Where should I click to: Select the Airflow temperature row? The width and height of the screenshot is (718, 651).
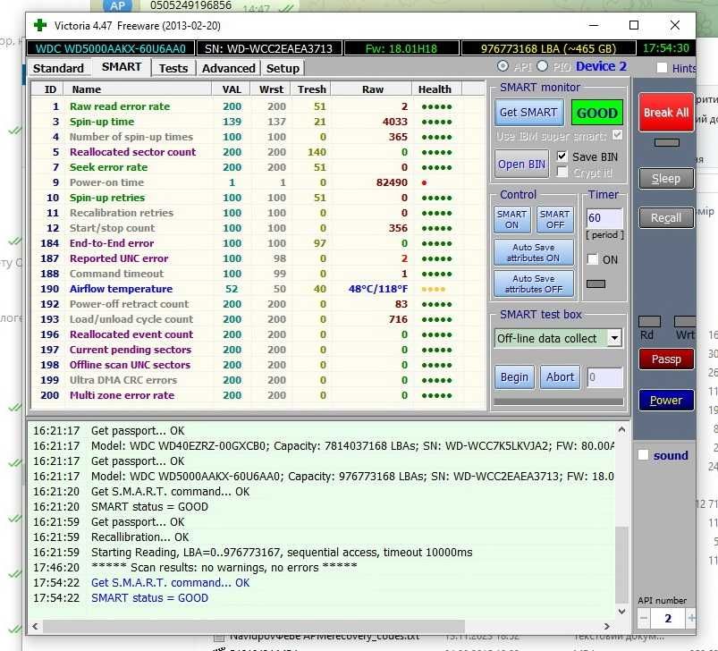click(x=258, y=289)
